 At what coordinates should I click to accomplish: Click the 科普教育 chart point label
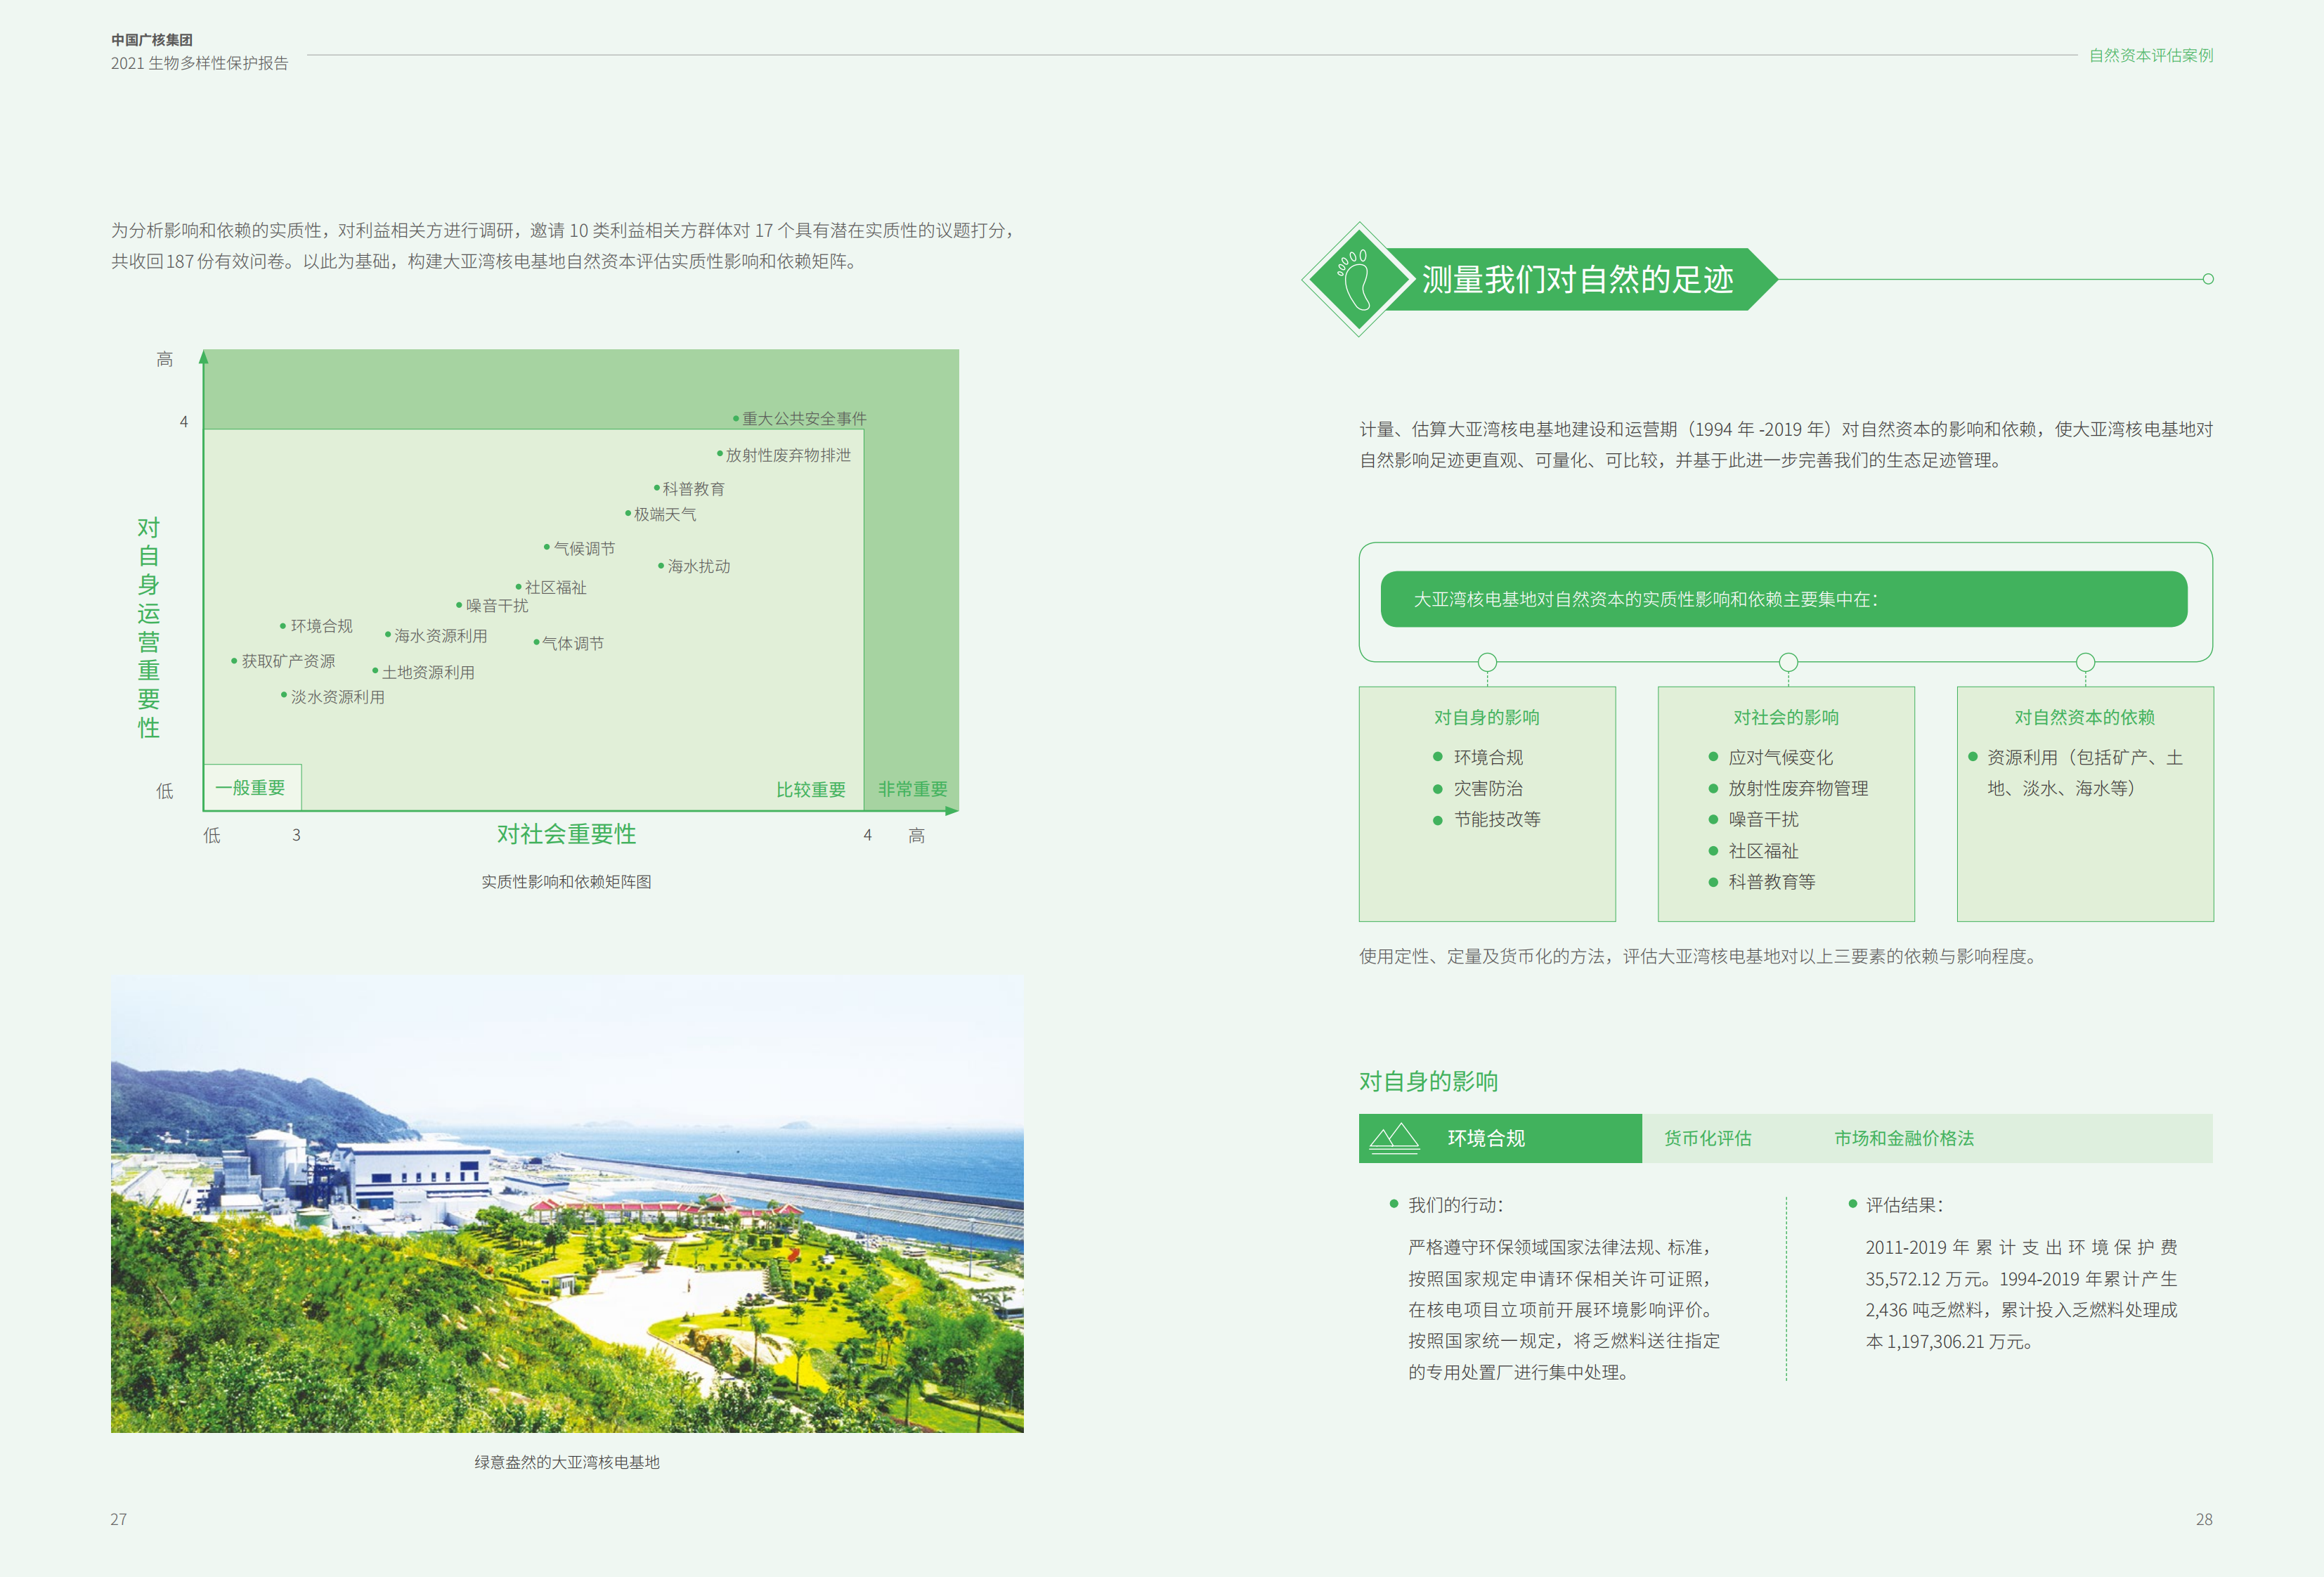pos(693,489)
